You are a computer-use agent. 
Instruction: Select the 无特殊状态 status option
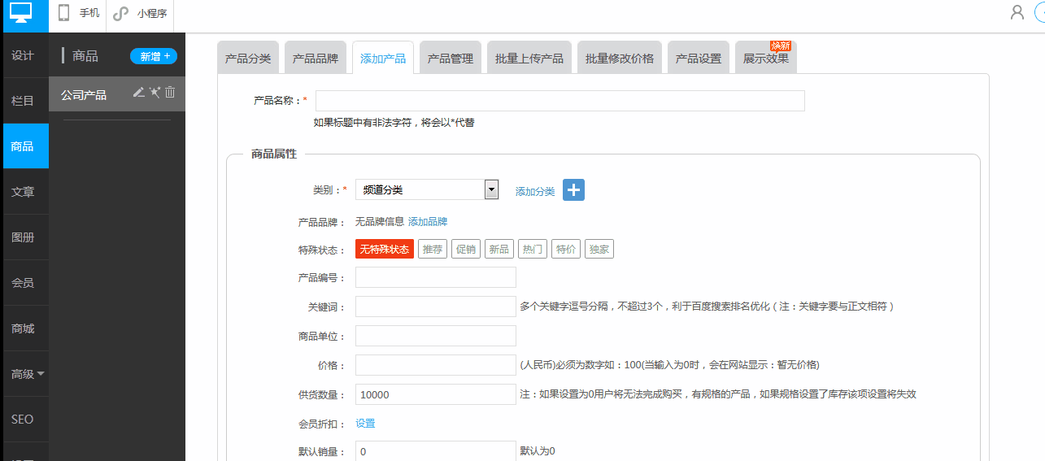click(385, 249)
